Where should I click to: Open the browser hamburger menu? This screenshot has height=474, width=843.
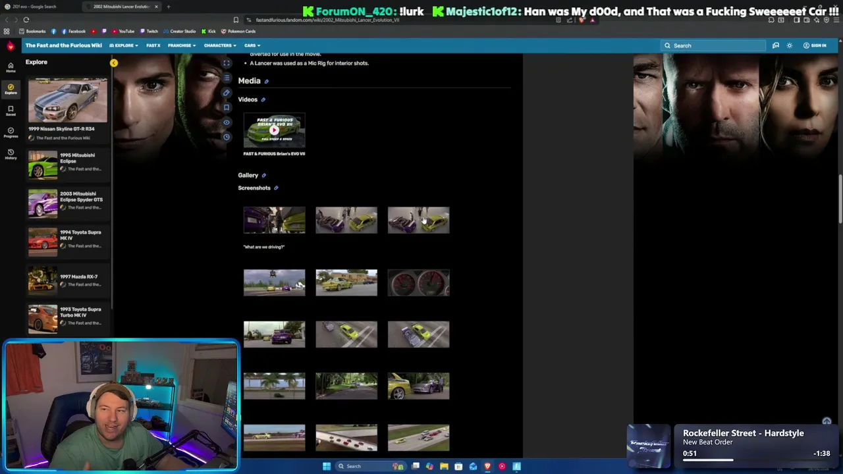pos(836,20)
